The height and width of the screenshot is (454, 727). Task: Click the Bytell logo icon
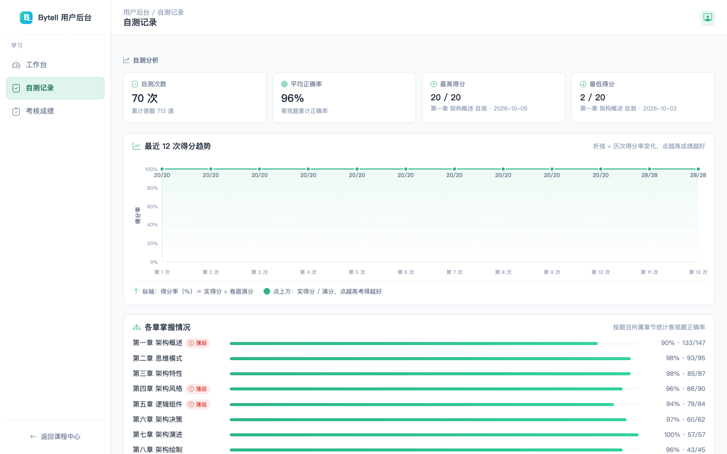26,18
